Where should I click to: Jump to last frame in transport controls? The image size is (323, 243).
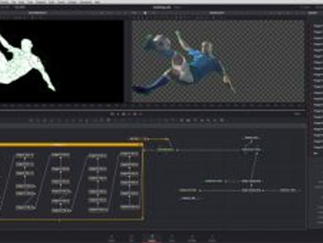coord(135,114)
